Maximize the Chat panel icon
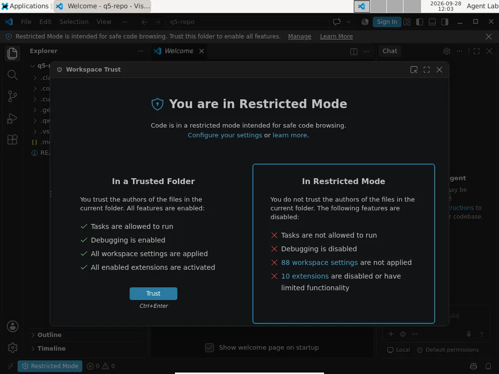 coord(477,51)
